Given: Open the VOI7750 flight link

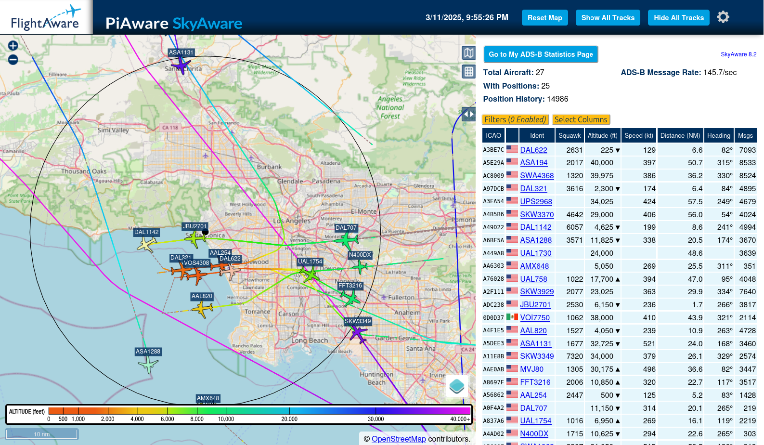Looking at the screenshot, I should click(x=535, y=318).
